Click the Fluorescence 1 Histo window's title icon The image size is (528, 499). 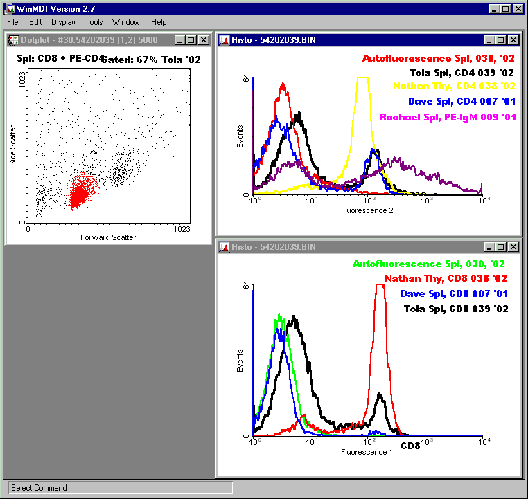pyautogui.click(x=225, y=247)
